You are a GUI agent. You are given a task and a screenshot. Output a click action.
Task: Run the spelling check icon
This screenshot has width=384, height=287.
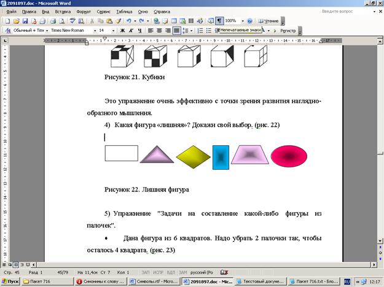(x=72, y=21)
